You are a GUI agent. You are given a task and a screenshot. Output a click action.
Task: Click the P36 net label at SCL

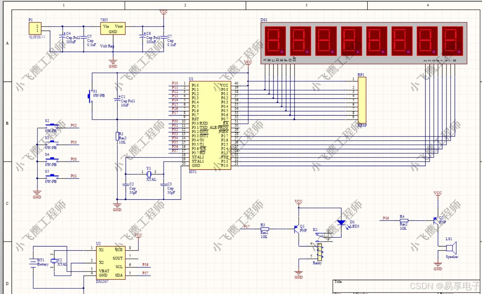[x=145, y=265]
